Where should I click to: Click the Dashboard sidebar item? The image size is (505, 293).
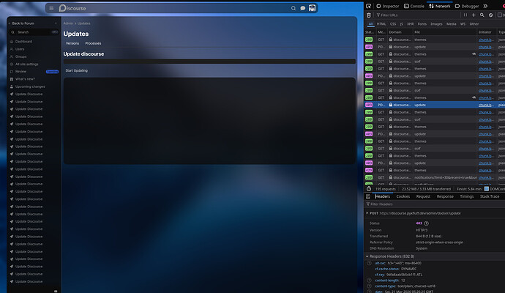(23, 42)
